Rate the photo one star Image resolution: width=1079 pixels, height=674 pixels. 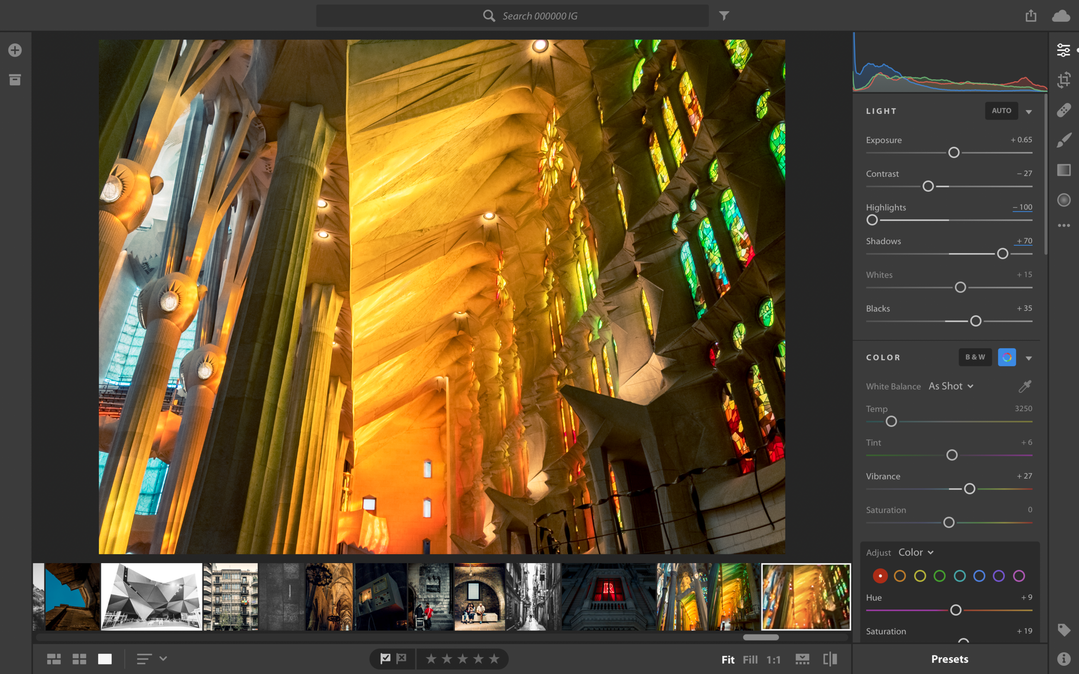(431, 658)
